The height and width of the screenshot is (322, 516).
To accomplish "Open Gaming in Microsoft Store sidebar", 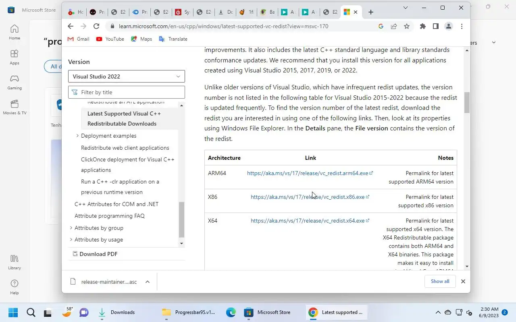I will [15, 82].
